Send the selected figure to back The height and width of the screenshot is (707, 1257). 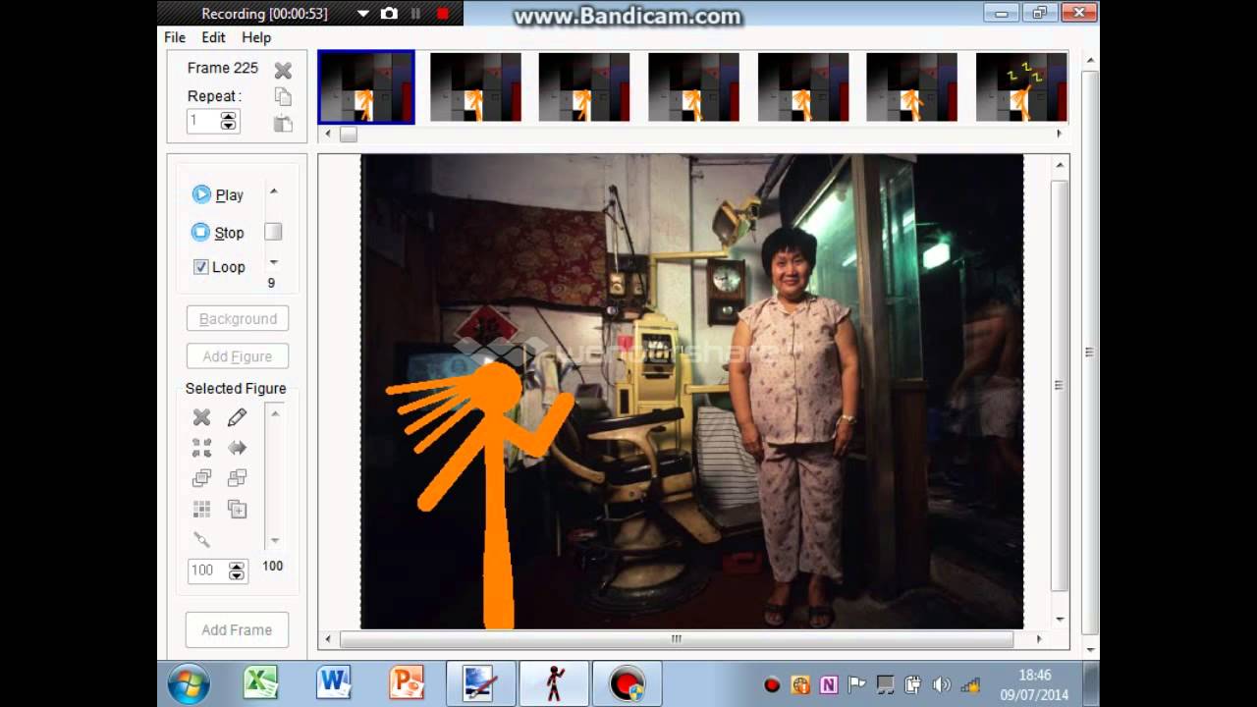tap(237, 478)
